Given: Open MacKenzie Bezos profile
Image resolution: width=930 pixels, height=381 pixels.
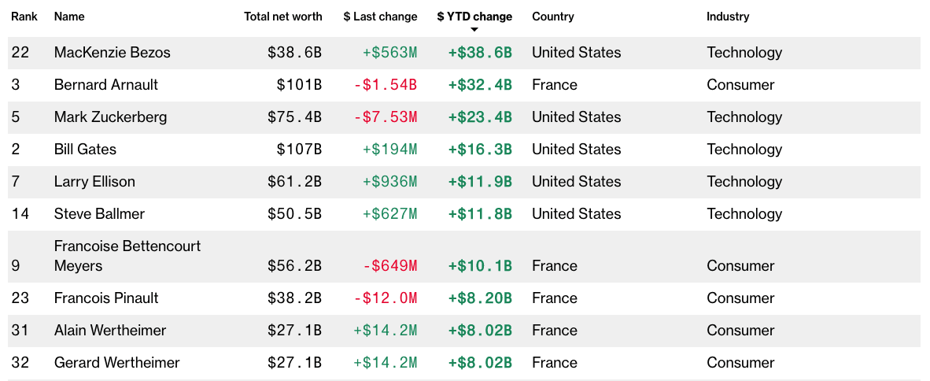Looking at the screenshot, I should 113,53.
